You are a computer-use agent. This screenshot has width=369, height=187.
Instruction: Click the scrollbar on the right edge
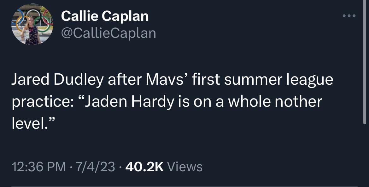tap(365, 63)
